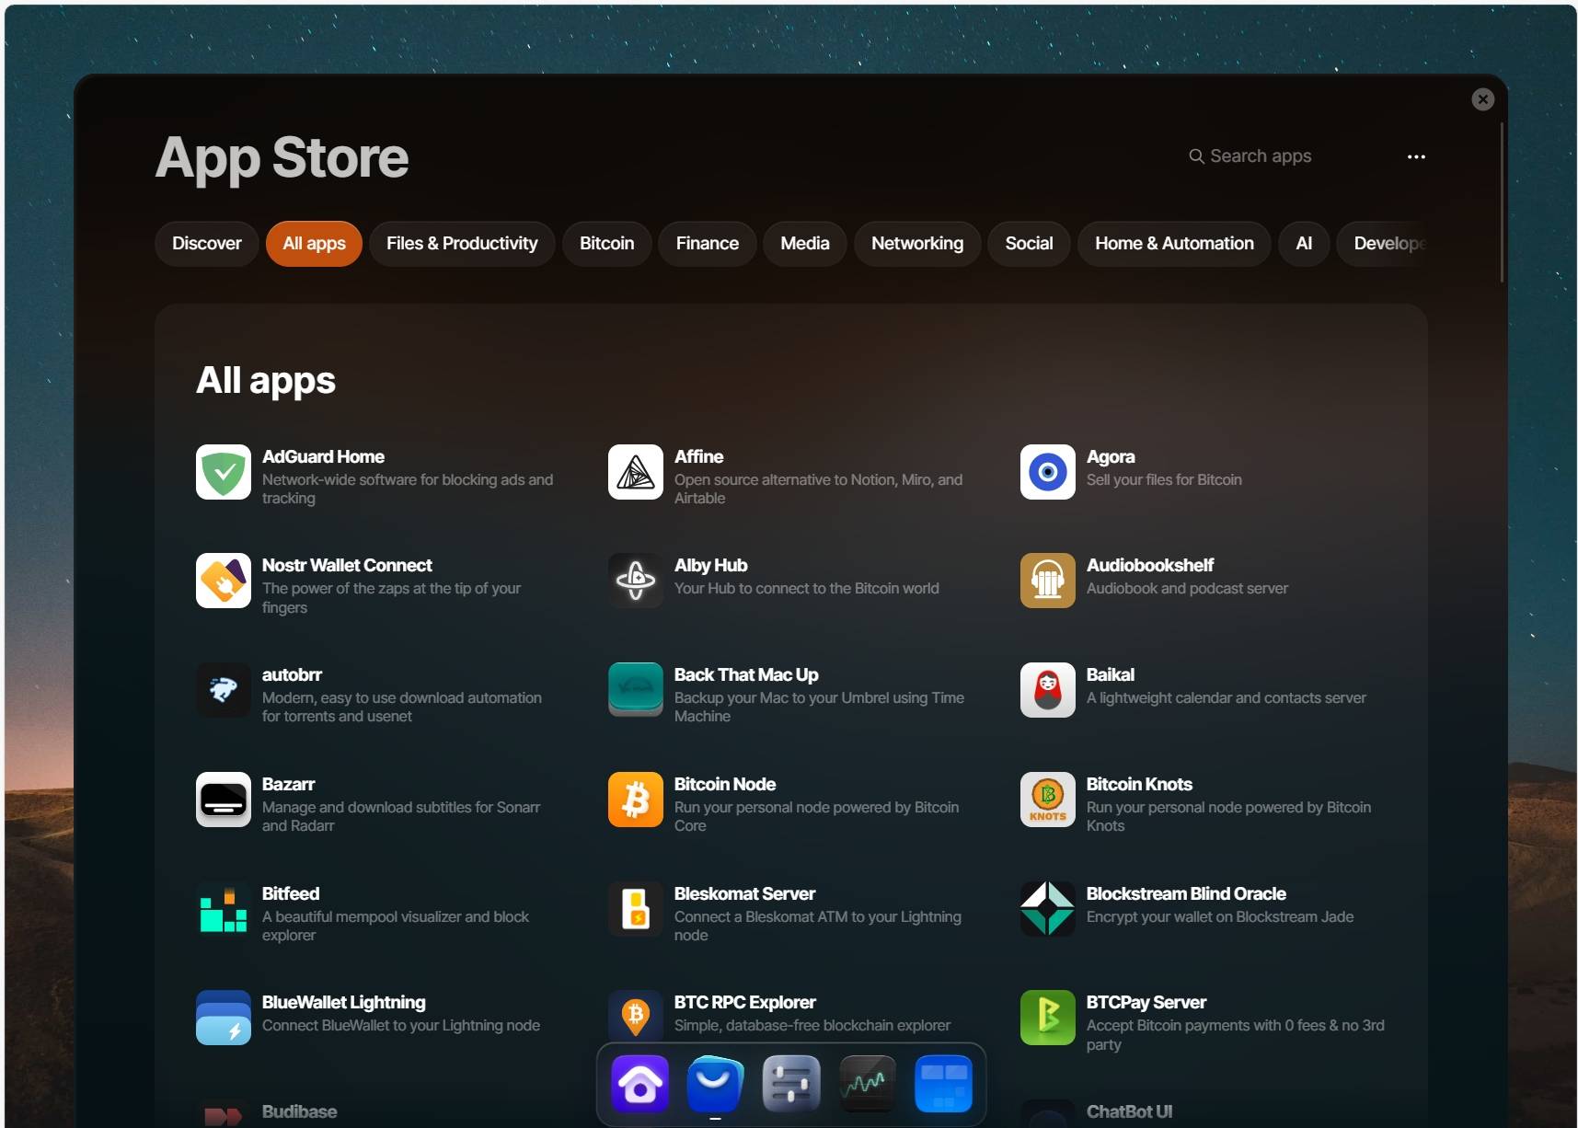Select the Networking category tab
Viewport: 1578px width, 1128px height.
click(x=917, y=244)
